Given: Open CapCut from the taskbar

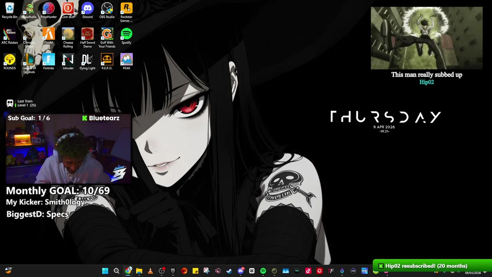Looking at the screenshot, I should pyautogui.click(x=252, y=271).
